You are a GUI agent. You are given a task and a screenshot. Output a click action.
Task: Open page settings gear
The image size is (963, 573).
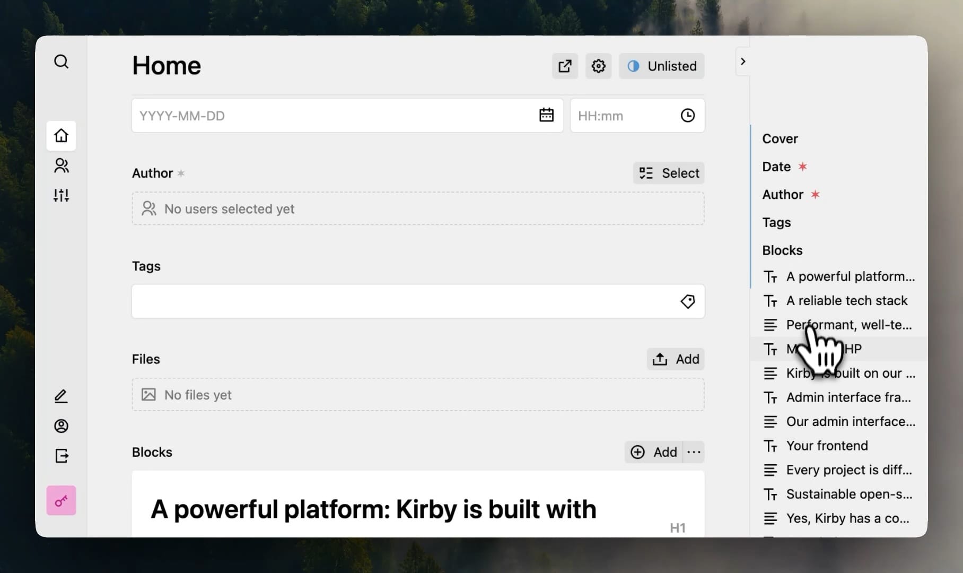[x=598, y=66]
